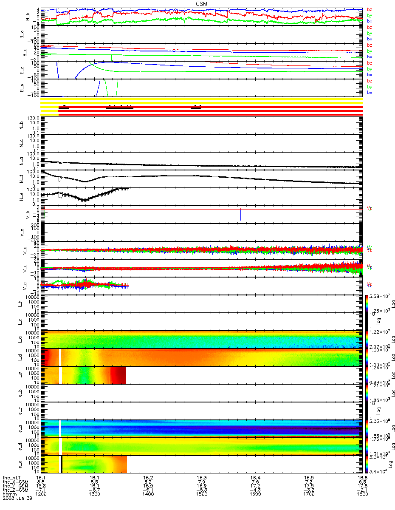Select the e_e electron spectrogram label

tap(20, 465)
